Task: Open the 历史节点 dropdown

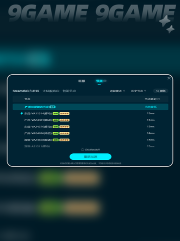Action: (138, 91)
